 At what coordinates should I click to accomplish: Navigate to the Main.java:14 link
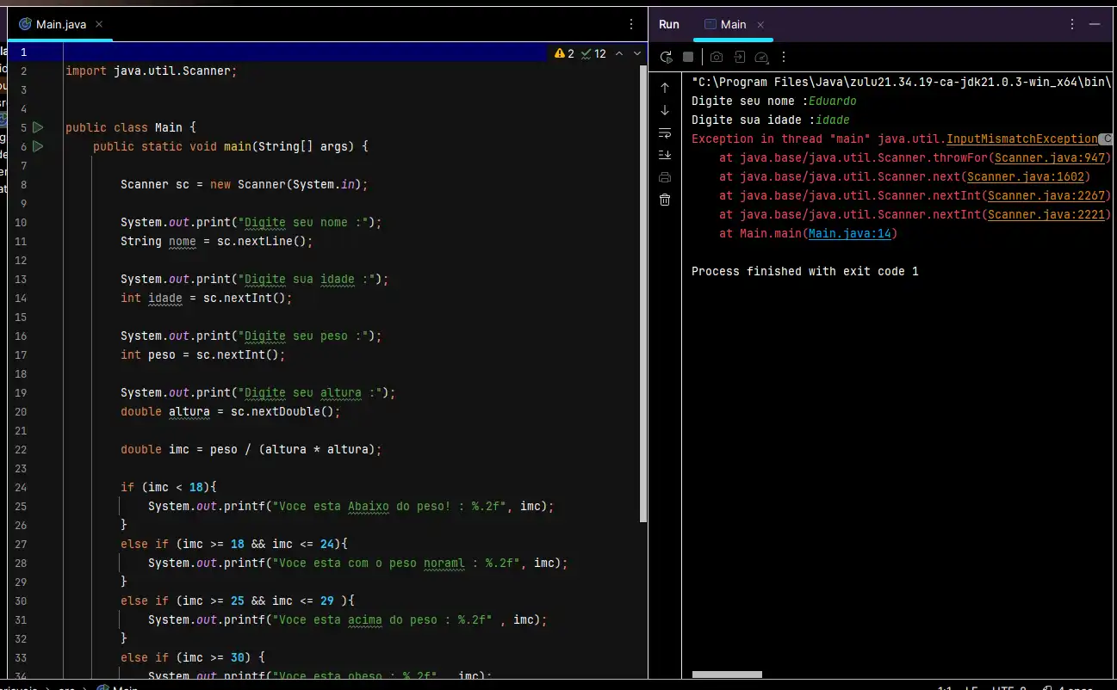click(850, 233)
